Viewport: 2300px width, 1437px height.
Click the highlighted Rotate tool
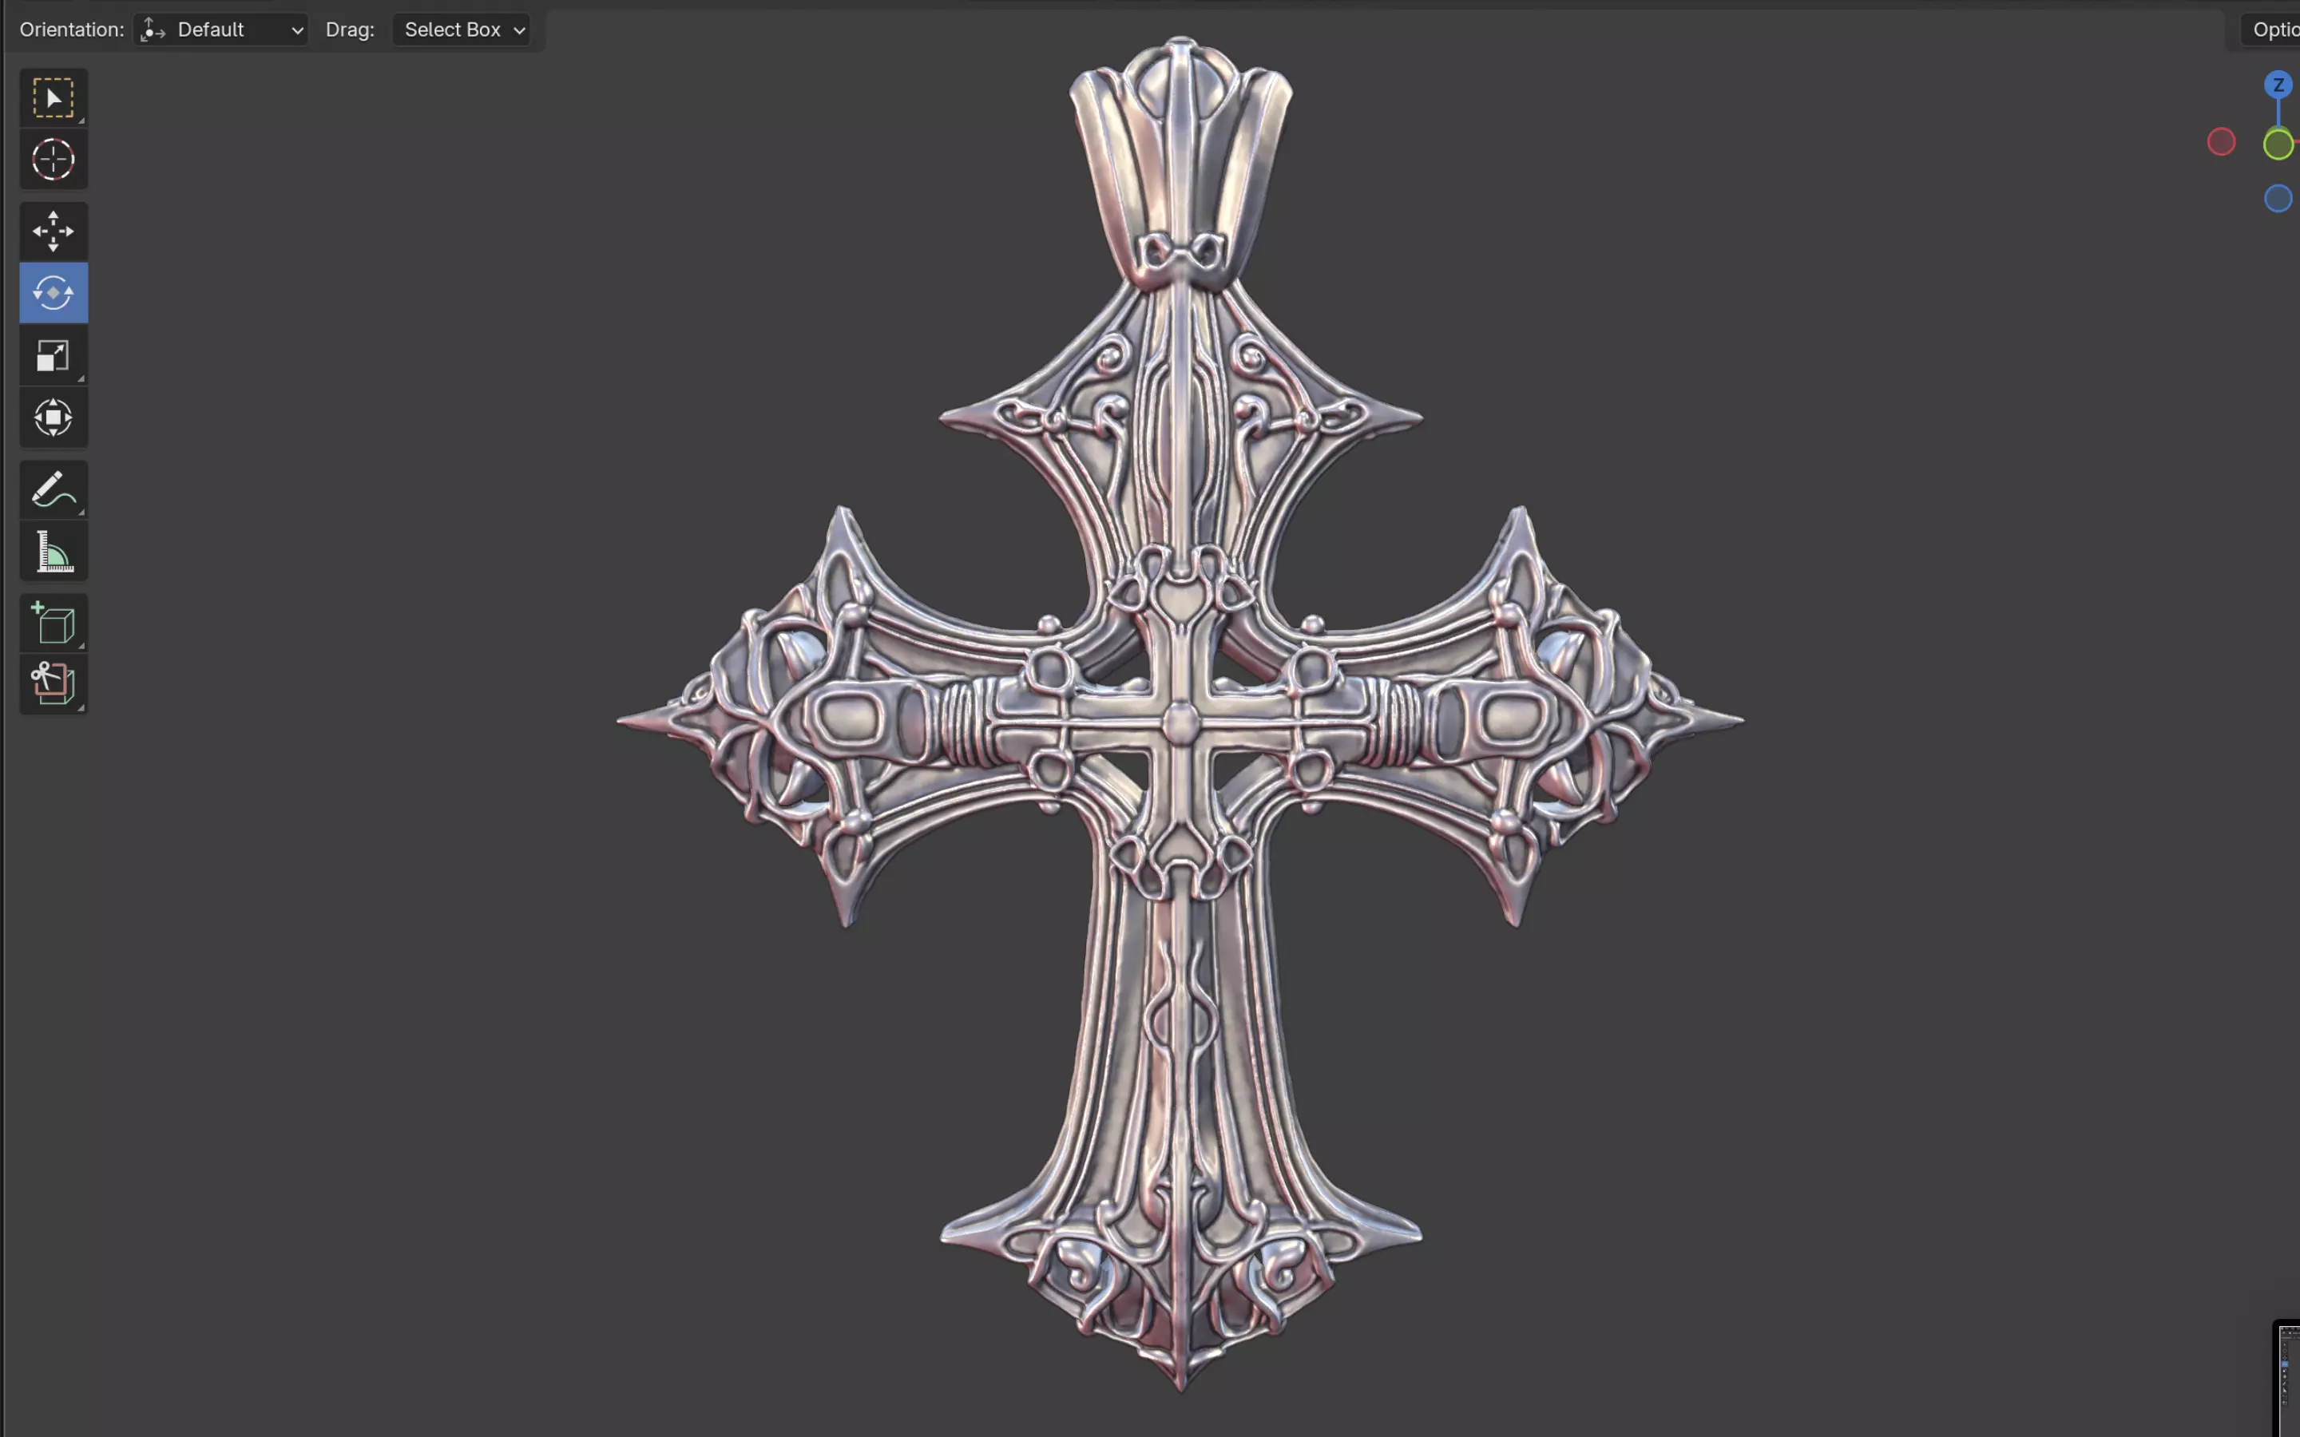pos(54,293)
